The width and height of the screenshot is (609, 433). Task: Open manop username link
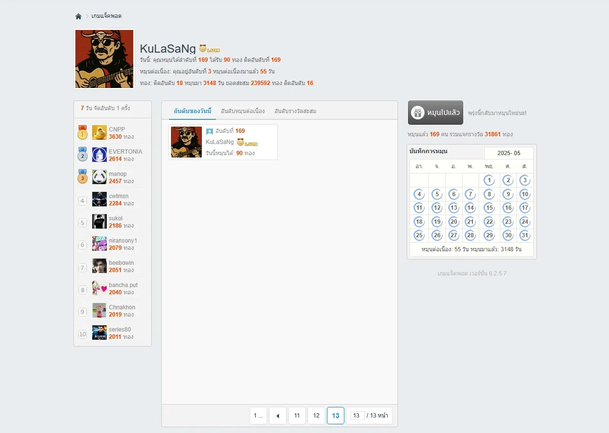point(118,174)
